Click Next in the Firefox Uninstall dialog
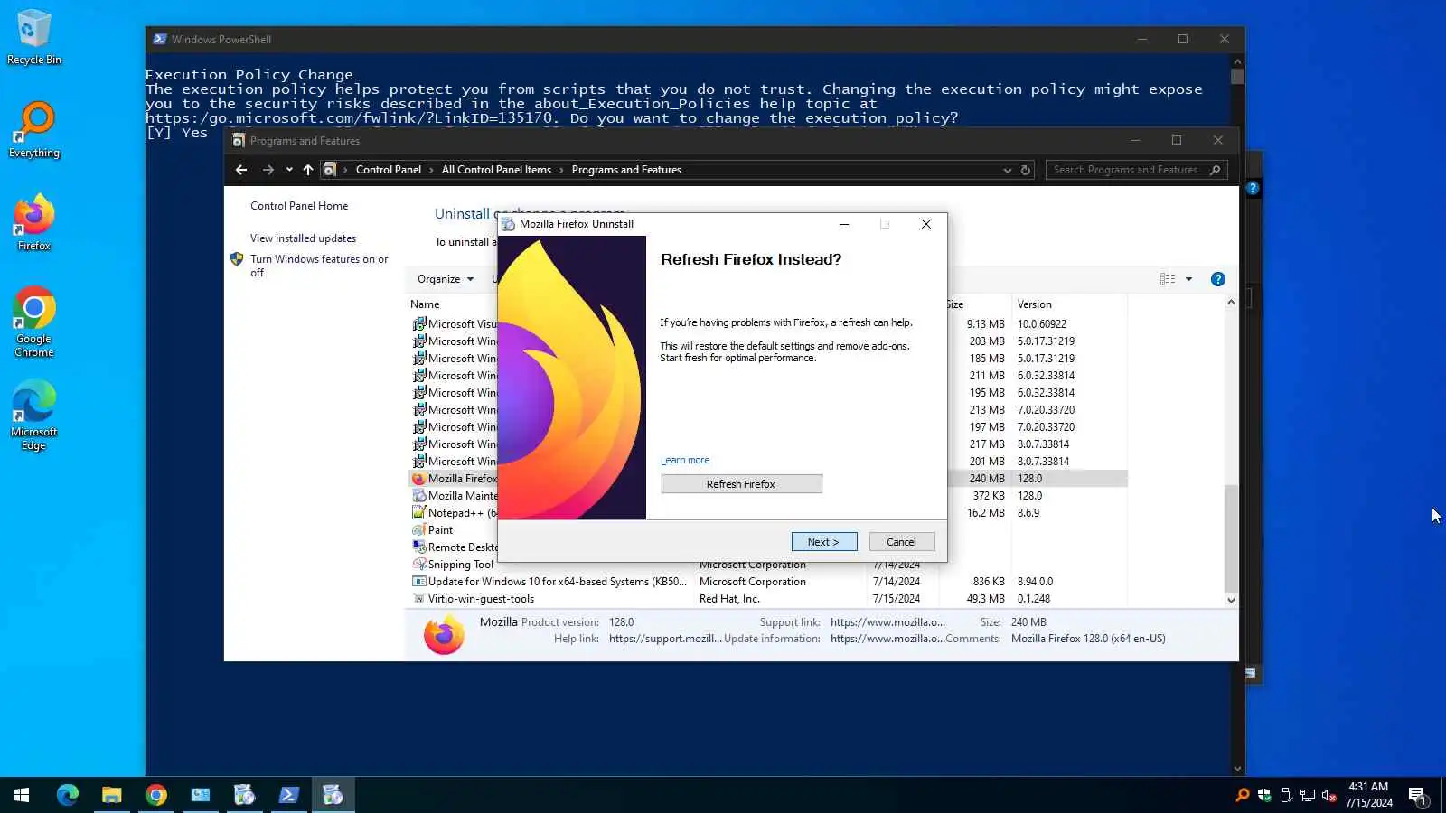The width and height of the screenshot is (1446, 813). click(824, 542)
